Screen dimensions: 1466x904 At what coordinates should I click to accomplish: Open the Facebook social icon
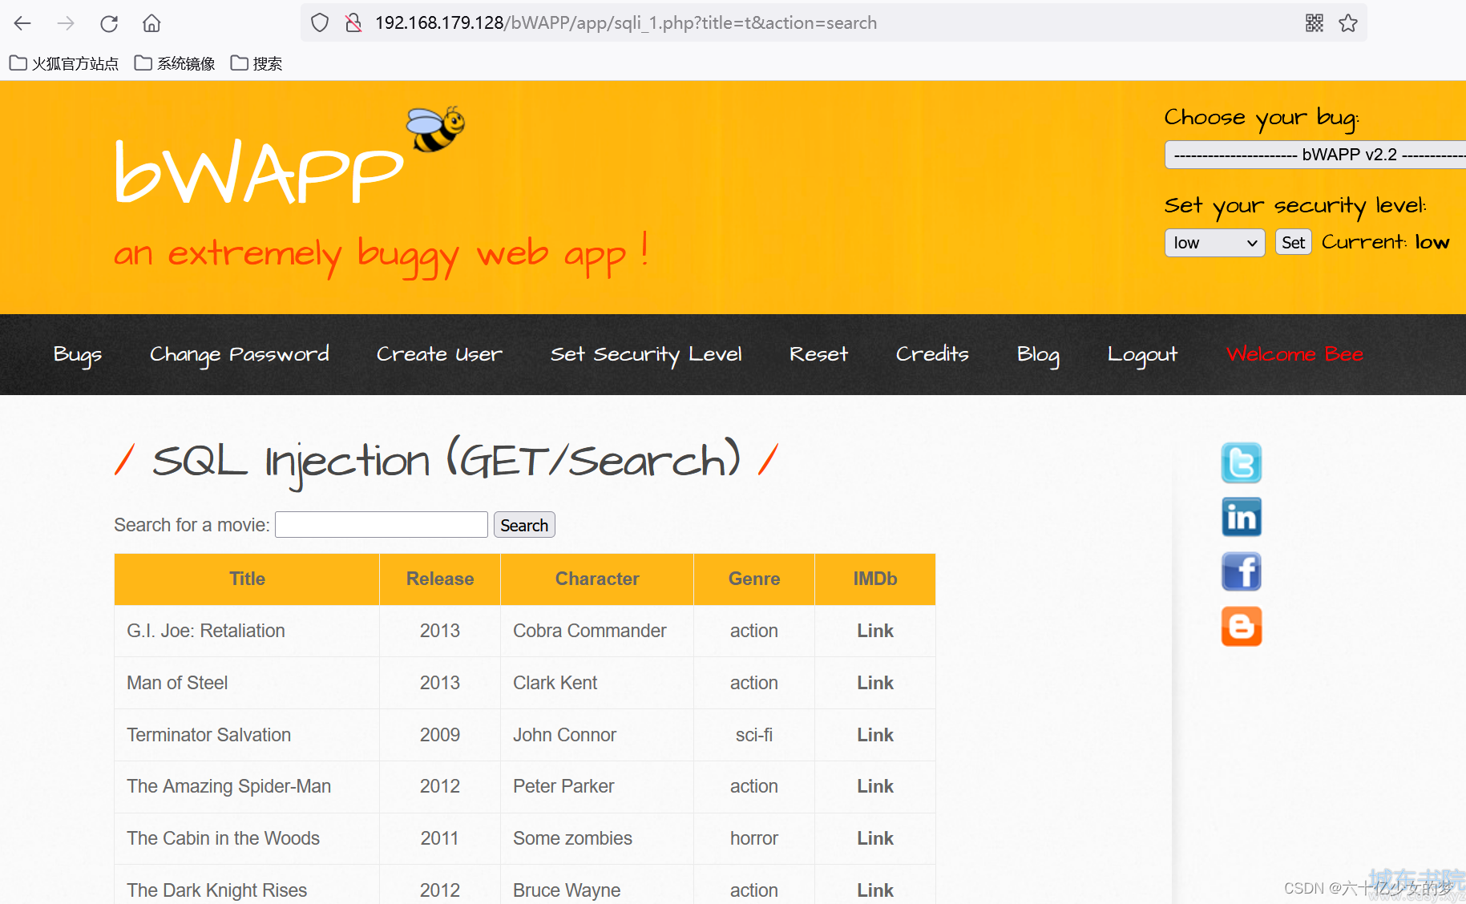1242,572
